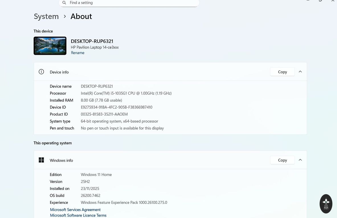Click the device wallpaper thumbnail

(50, 46)
